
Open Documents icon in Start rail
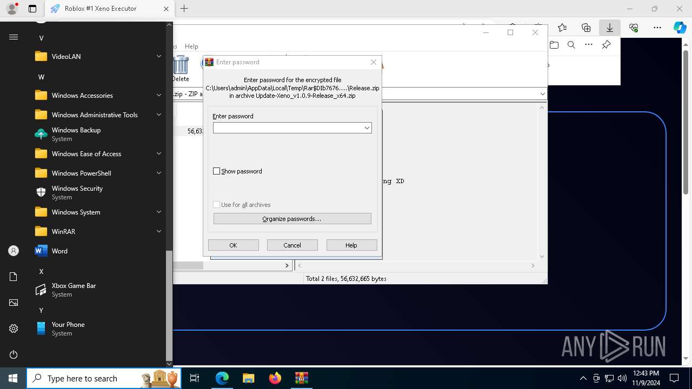pyautogui.click(x=14, y=277)
